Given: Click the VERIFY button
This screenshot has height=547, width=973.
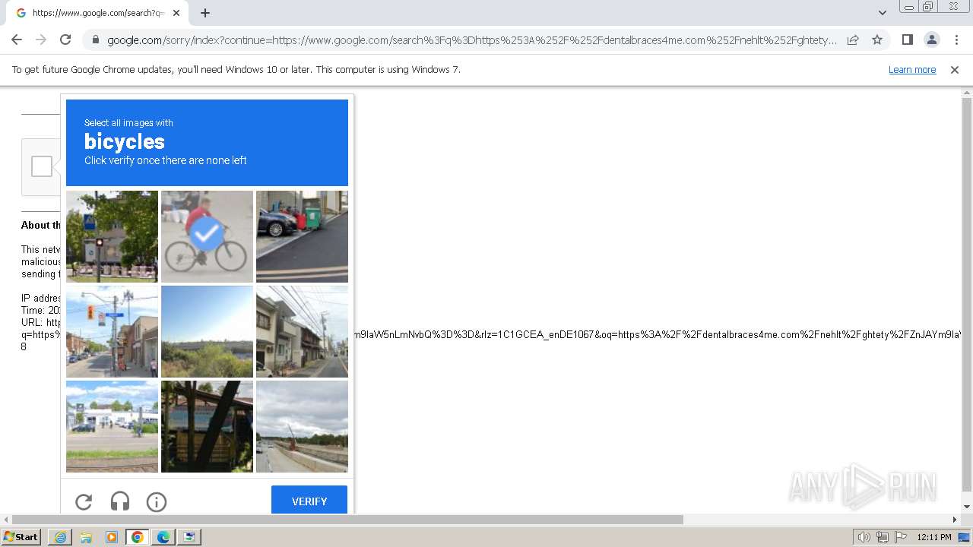Looking at the screenshot, I should 309,501.
